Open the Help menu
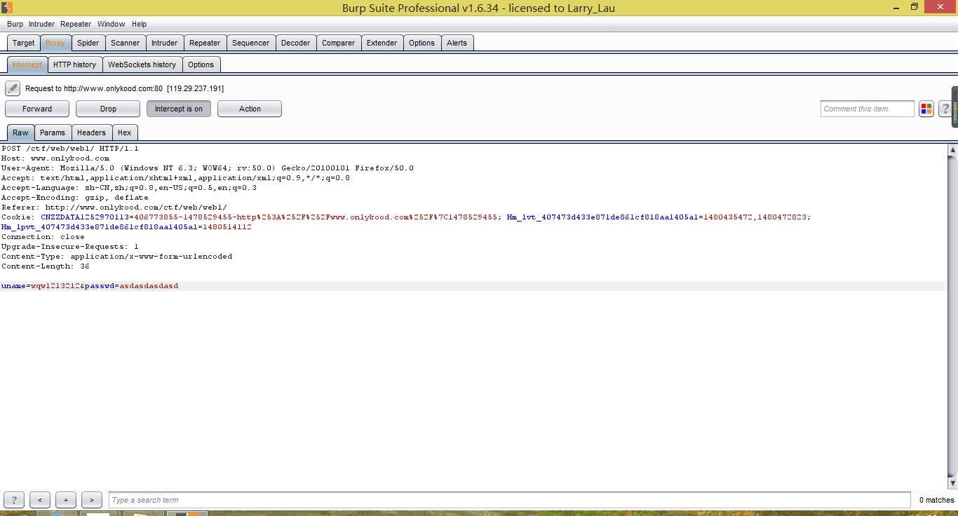 140,24
